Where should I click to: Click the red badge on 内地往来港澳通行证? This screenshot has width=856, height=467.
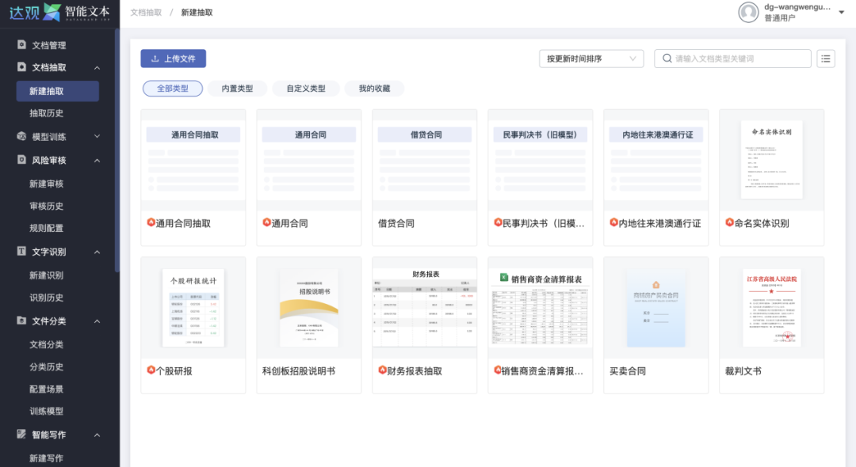coord(613,222)
